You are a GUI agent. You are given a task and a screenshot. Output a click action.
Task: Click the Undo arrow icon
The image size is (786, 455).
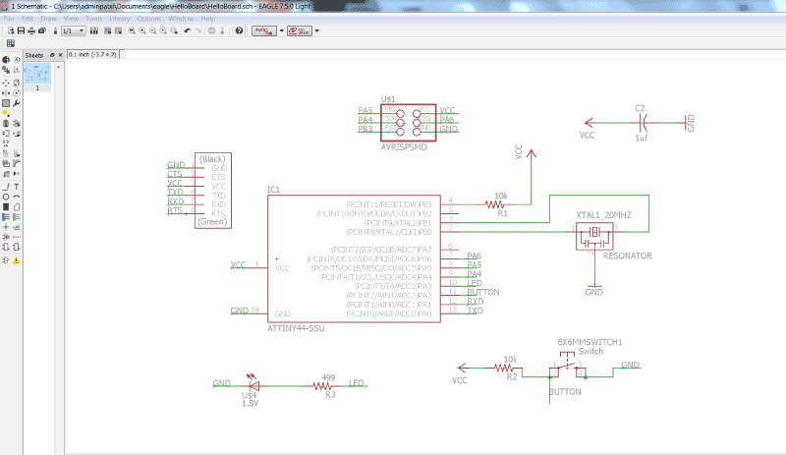tap(188, 30)
